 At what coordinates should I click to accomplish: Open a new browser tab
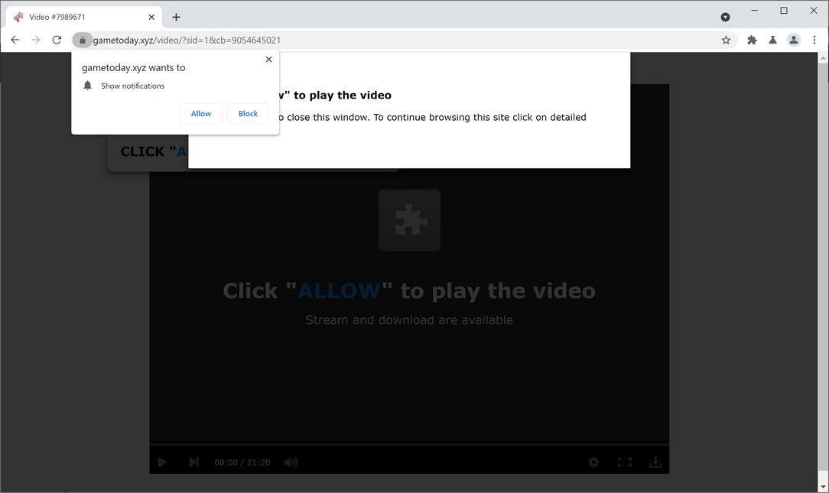[x=176, y=16]
